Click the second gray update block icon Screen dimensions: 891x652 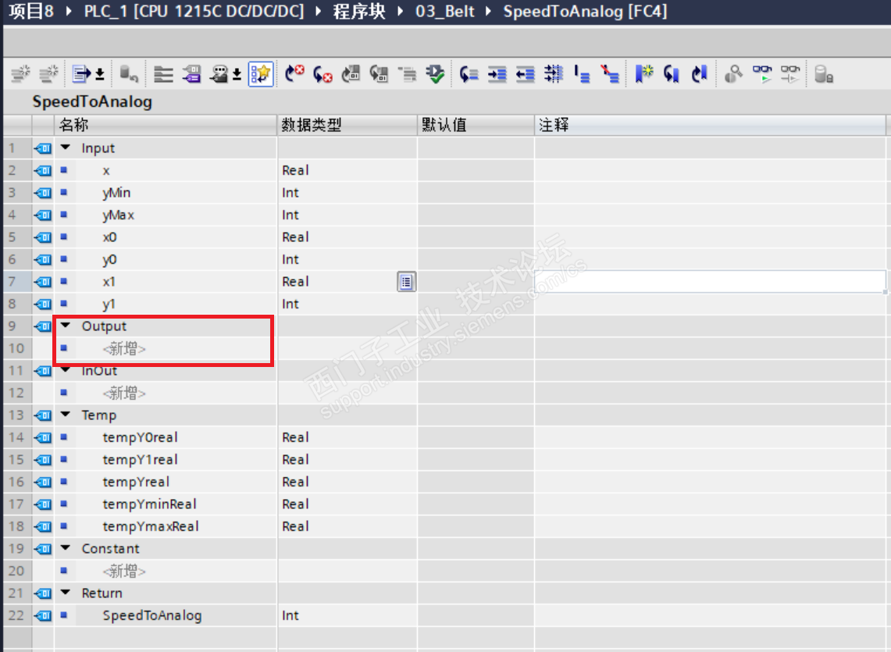click(x=379, y=74)
